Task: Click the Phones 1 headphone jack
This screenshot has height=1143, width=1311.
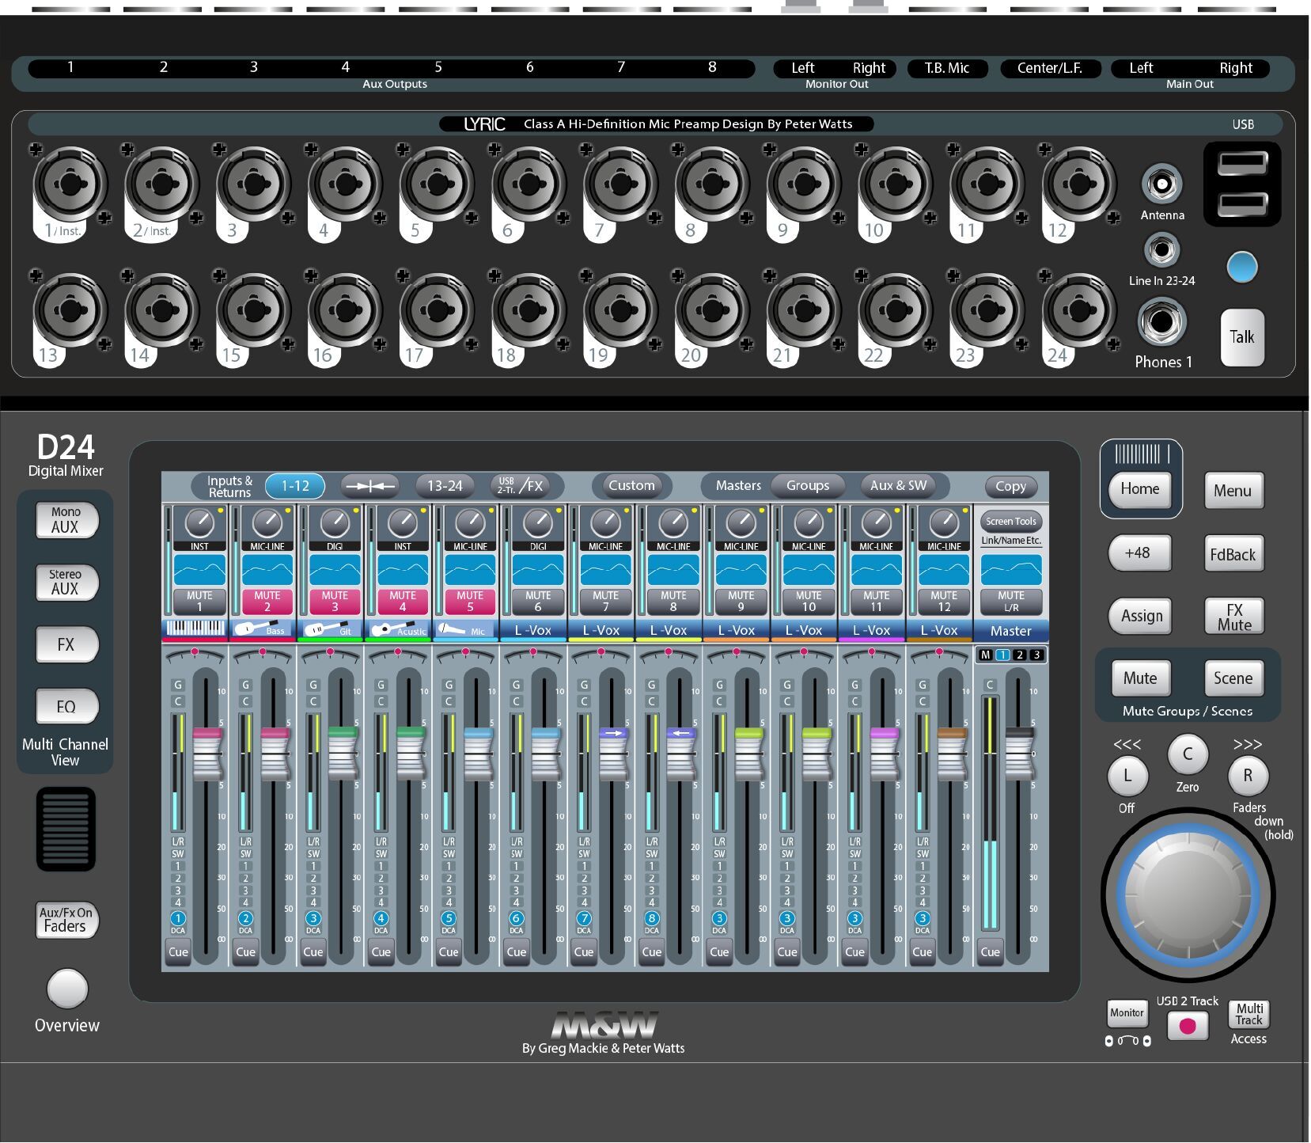Action: pyautogui.click(x=1161, y=322)
